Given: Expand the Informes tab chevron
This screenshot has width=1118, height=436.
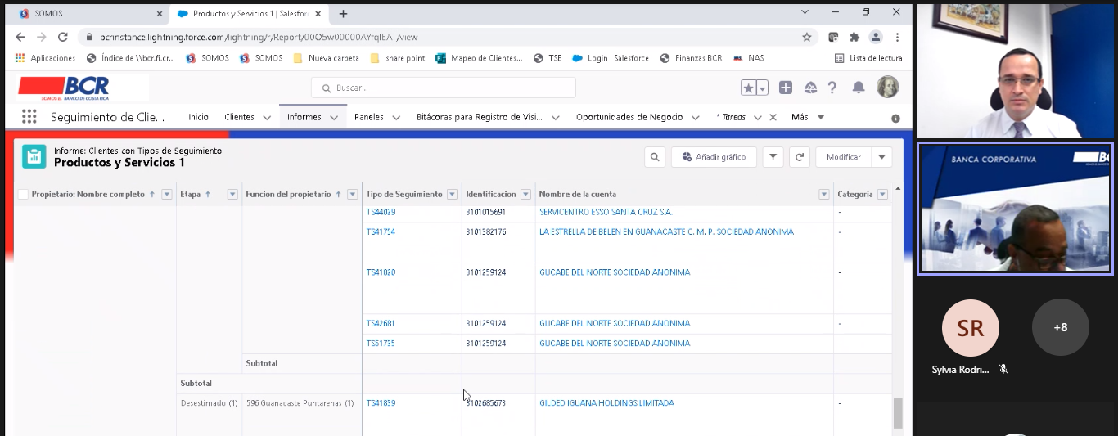Looking at the screenshot, I should click(x=334, y=118).
